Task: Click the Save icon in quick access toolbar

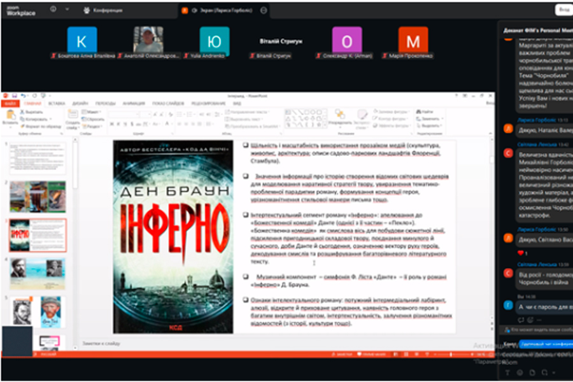Action: (14, 95)
